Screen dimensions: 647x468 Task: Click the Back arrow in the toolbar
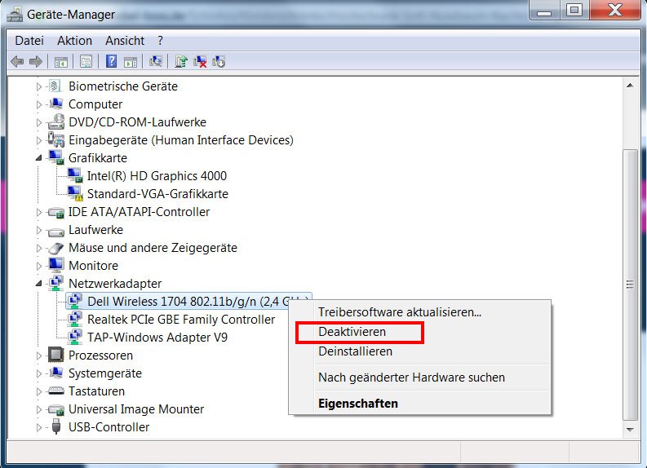[17, 62]
